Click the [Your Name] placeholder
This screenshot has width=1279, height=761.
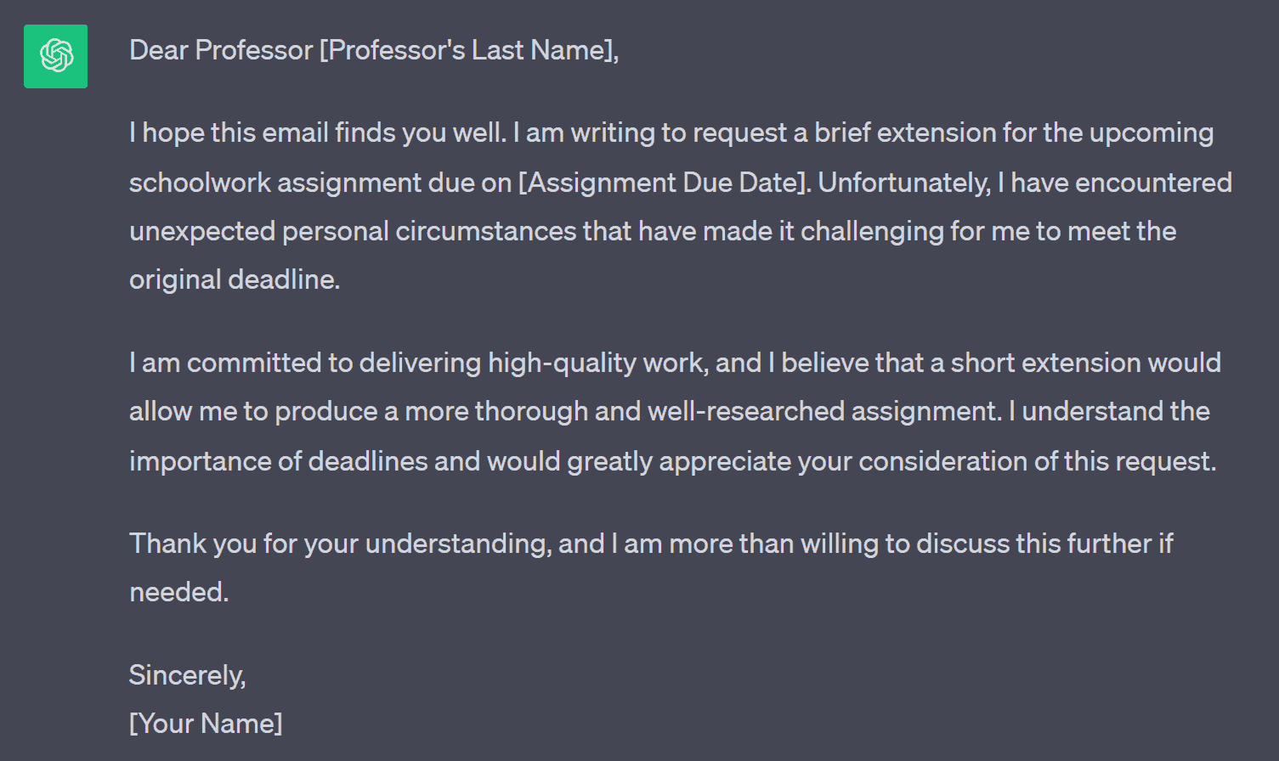pos(206,724)
